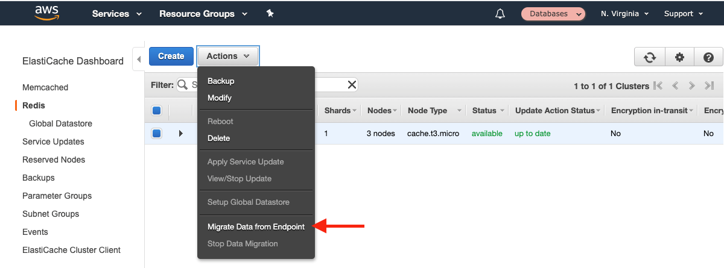This screenshot has width=724, height=268.
Task: Sort by the Nodes column
Action: 382,110
